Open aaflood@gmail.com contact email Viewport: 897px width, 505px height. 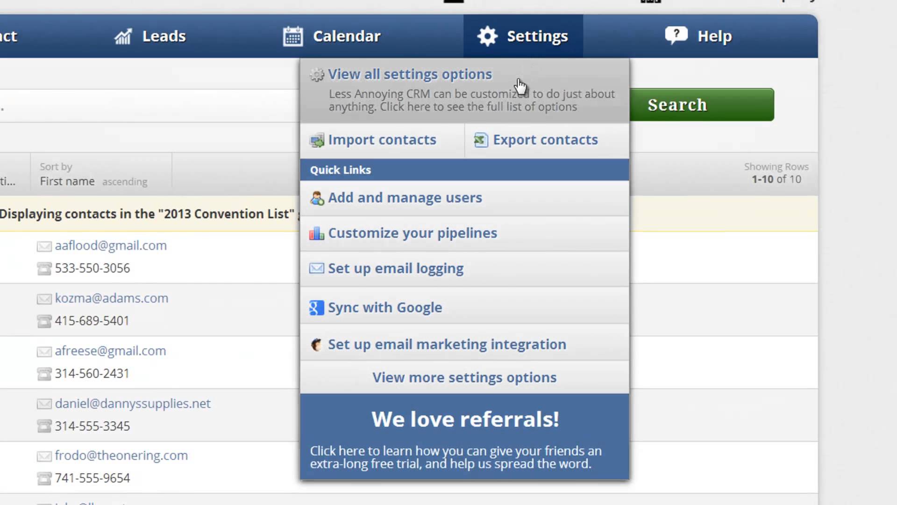tap(111, 245)
